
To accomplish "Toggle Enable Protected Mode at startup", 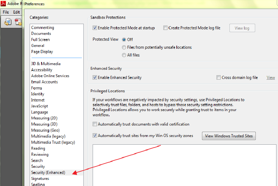I will click(x=95, y=28).
